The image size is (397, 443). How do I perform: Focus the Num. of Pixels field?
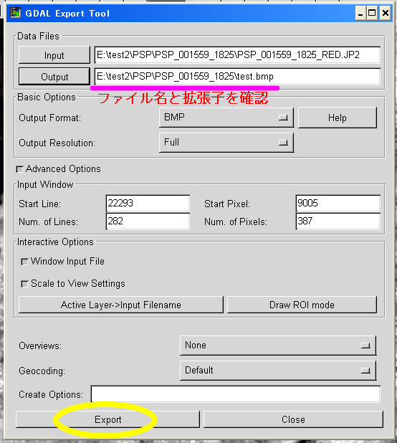[338, 221]
